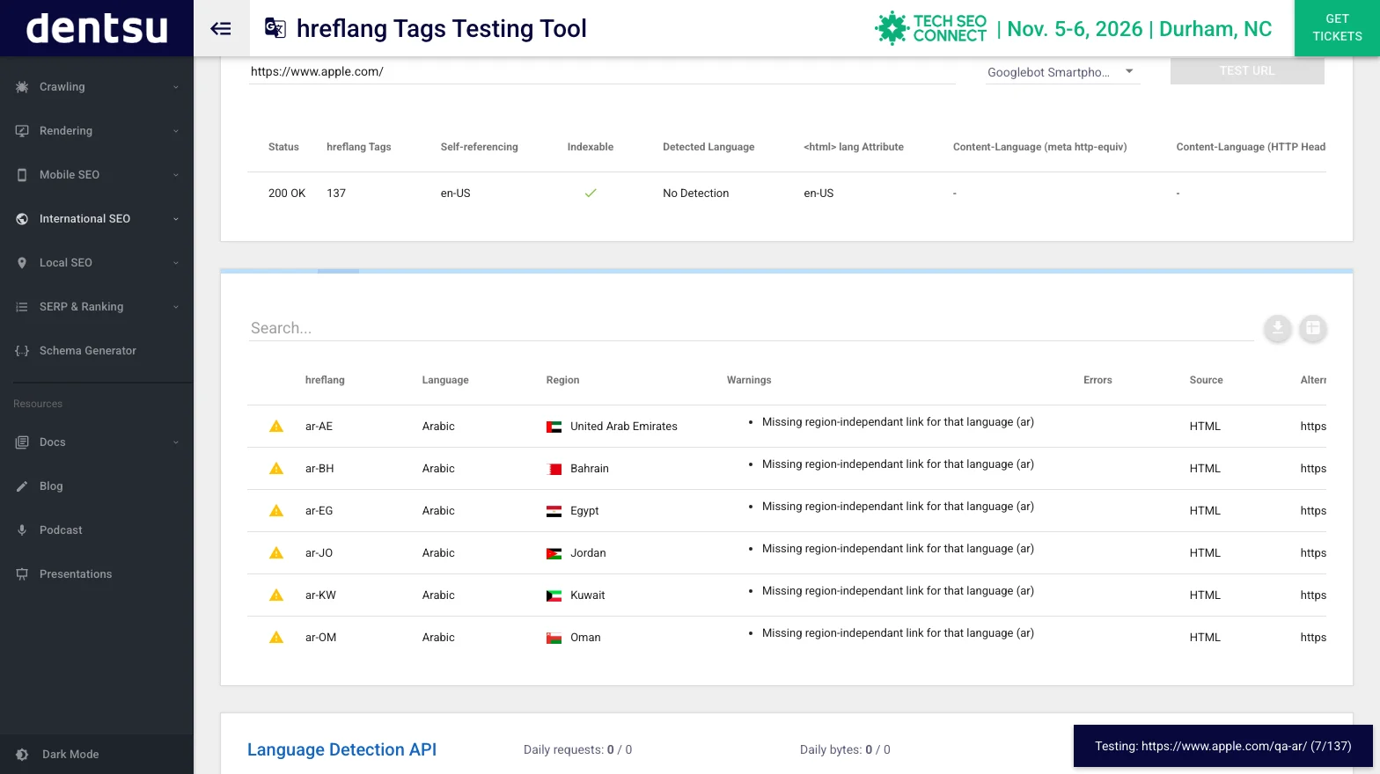
Task: Open the Presentations menu item
Action: click(x=97, y=574)
